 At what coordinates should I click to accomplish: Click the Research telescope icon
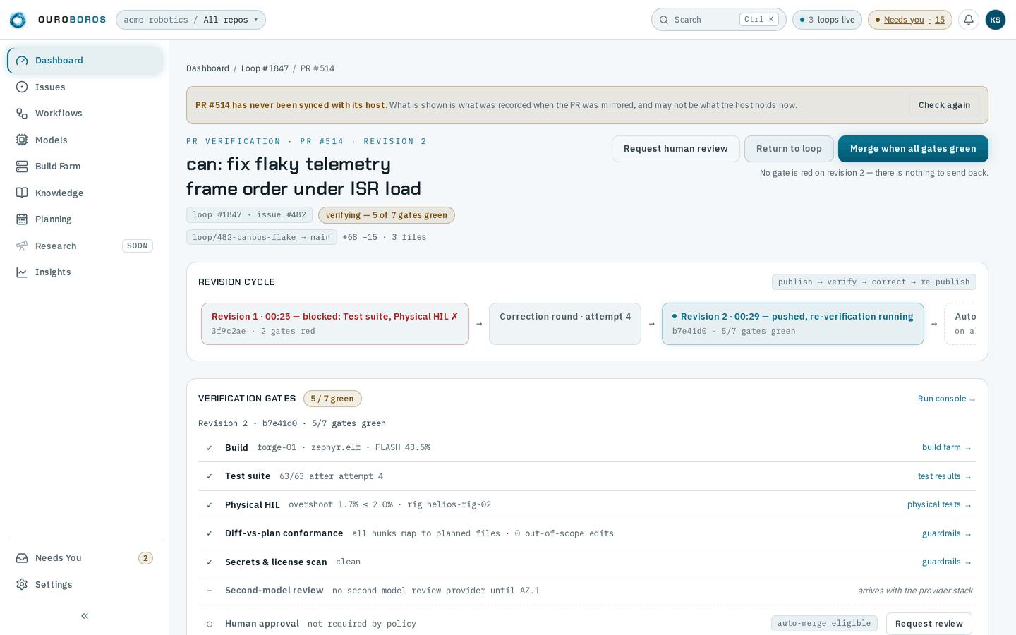point(22,246)
